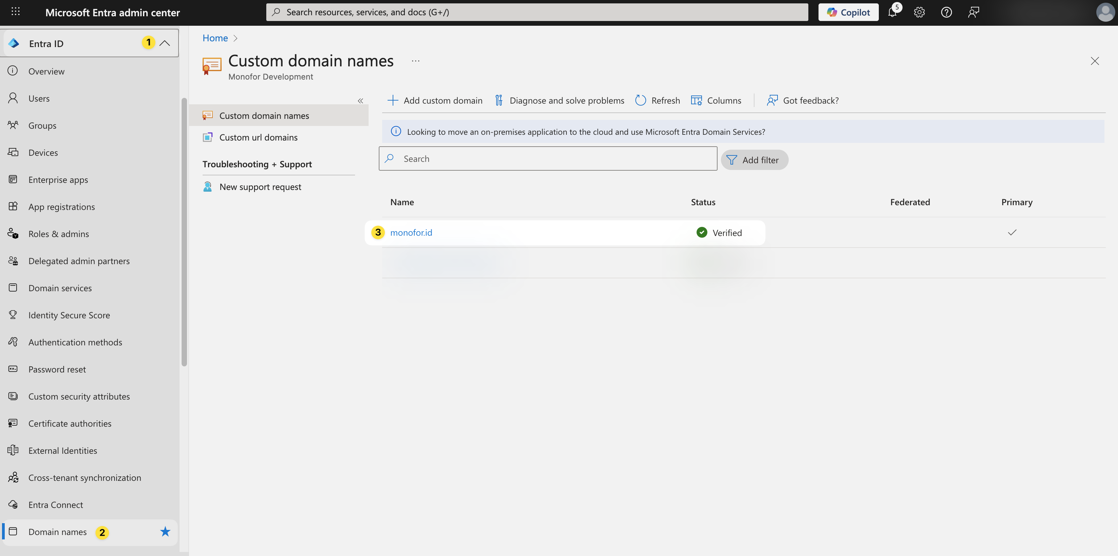The image size is (1118, 556).
Task: Open Columns settings in toolbar
Action: click(716, 101)
